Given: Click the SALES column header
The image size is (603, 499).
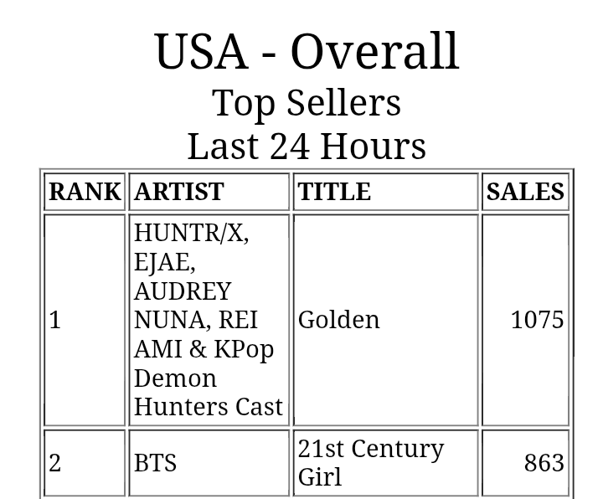Looking at the screenshot, I should (525, 192).
